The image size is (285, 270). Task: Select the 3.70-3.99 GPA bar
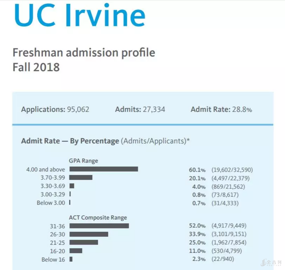(x=81, y=178)
